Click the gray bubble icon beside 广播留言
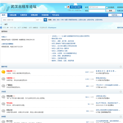Image resolution: width=123 pixels, height=123 pixels. 3,86
